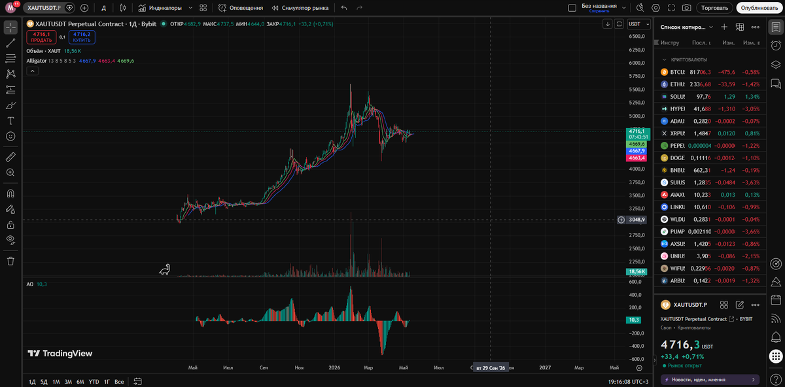Open the Д timeframe interval selector
The width and height of the screenshot is (785, 387).
click(x=104, y=8)
